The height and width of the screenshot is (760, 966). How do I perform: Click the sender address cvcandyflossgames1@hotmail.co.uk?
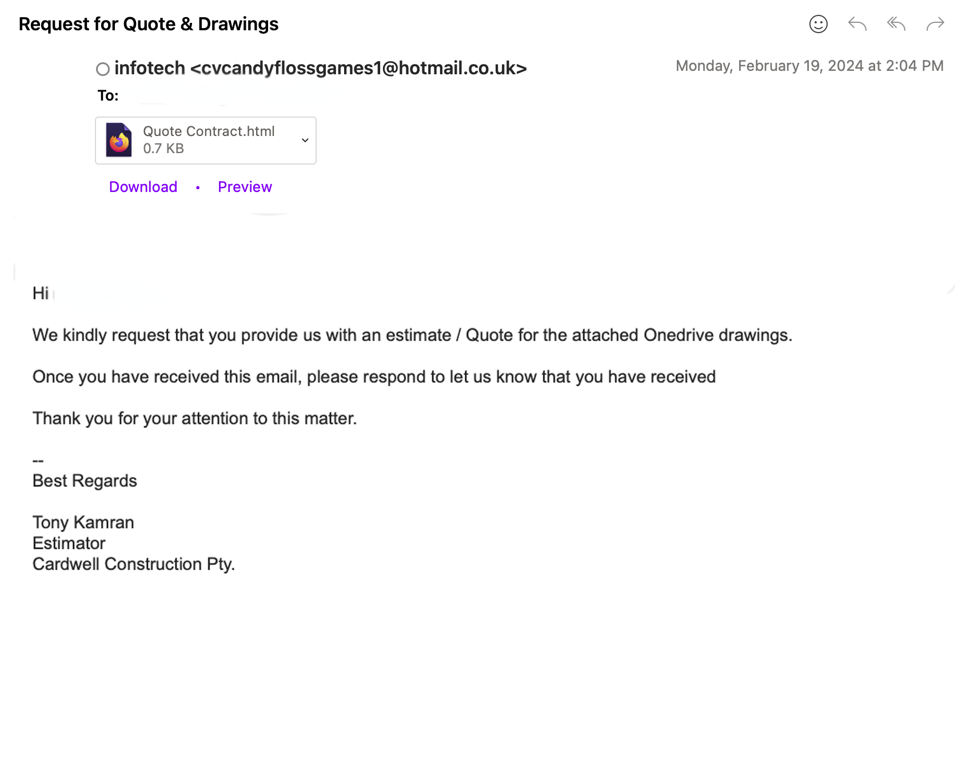358,68
